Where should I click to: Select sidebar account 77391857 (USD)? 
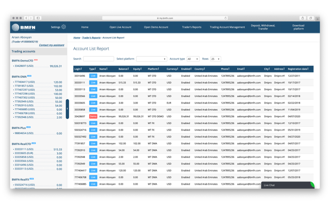click(x=24, y=86)
